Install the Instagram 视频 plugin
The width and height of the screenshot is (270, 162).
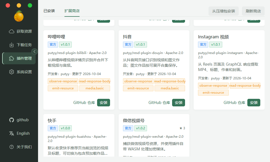pos(254,103)
